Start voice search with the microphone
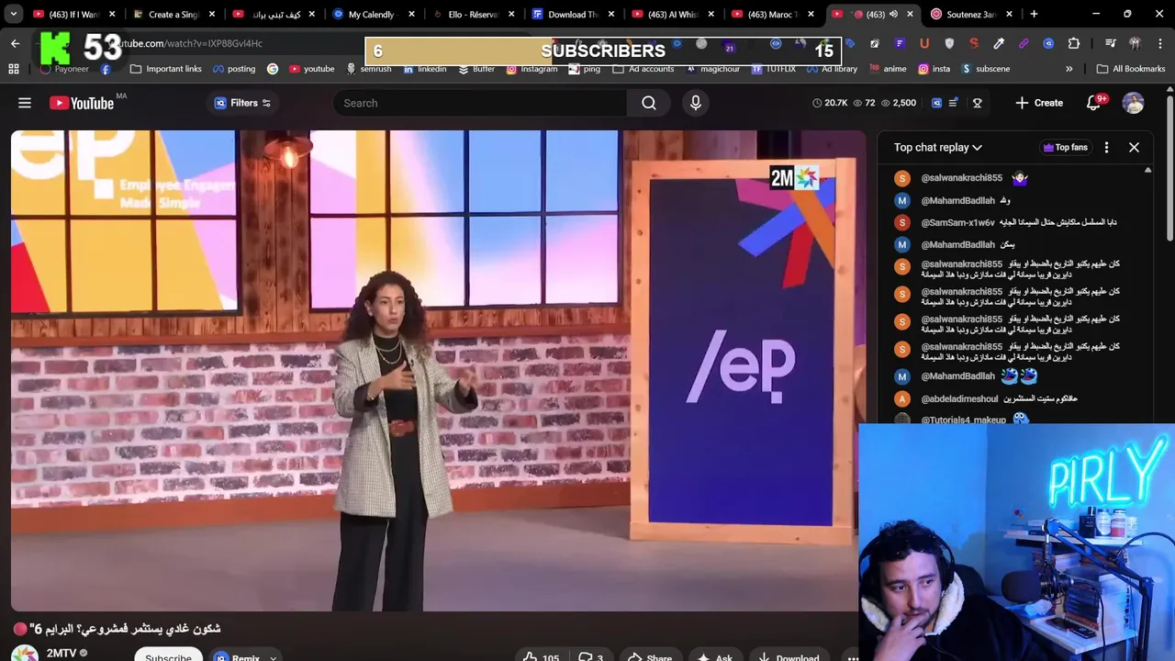 [x=696, y=103]
